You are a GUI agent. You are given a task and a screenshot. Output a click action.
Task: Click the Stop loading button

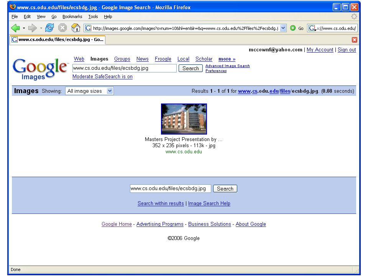pos(62,28)
